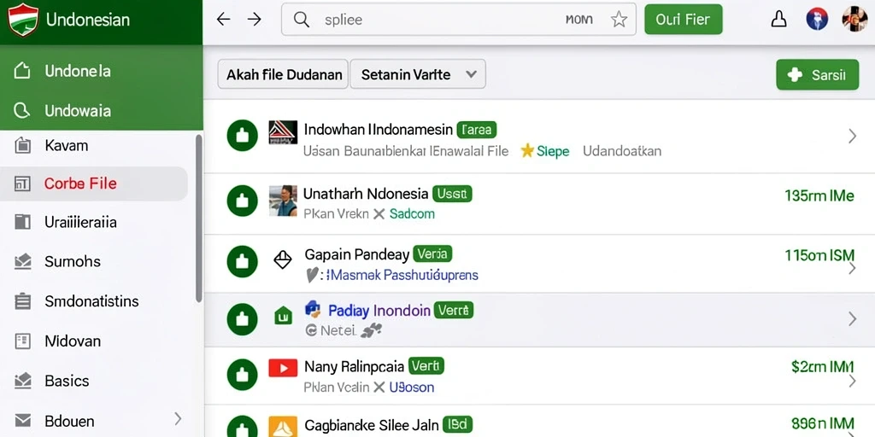Star the current search with the star icon
This screenshot has height=437, width=875.
click(x=619, y=20)
